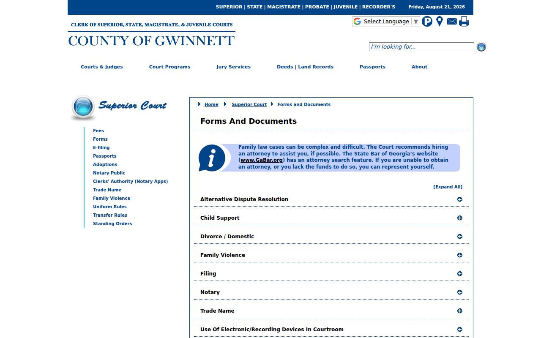Click Expand All to open every section
This screenshot has height=338, width=541.
(x=448, y=187)
